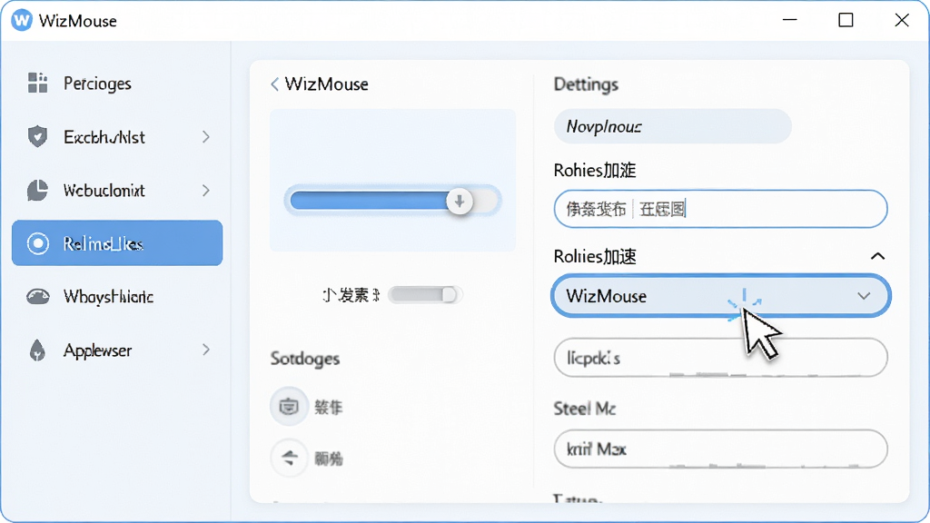Click the Novplnouc pill button
This screenshot has height=523, width=930.
click(x=673, y=126)
